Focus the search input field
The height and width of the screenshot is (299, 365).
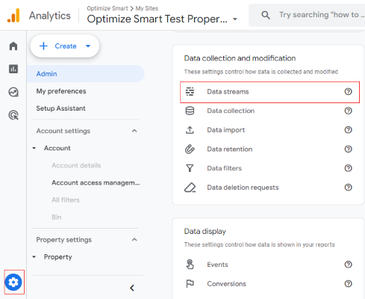pos(321,15)
